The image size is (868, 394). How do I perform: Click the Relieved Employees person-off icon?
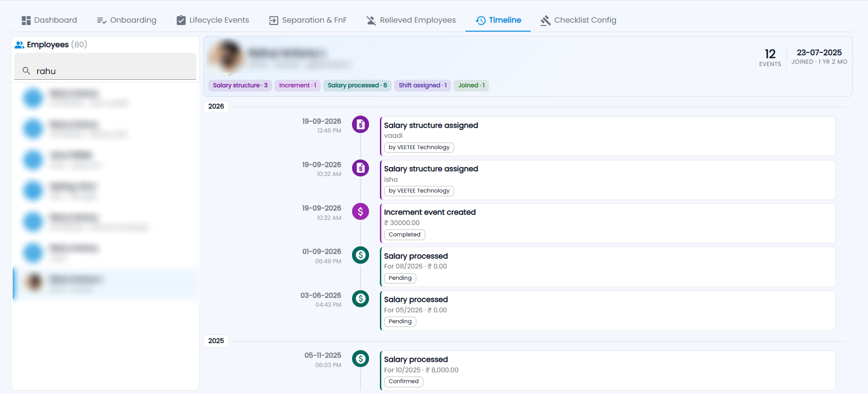[x=371, y=20]
